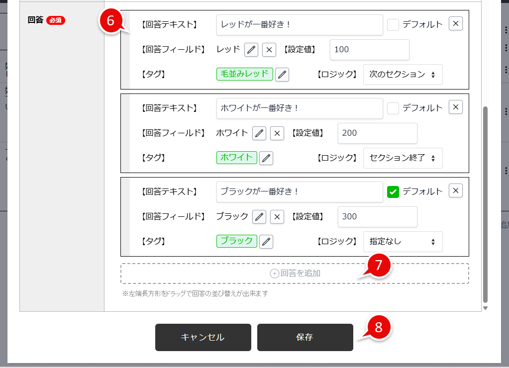Cancel editing with キャンセル button
This screenshot has height=368, width=509.
[x=203, y=337]
